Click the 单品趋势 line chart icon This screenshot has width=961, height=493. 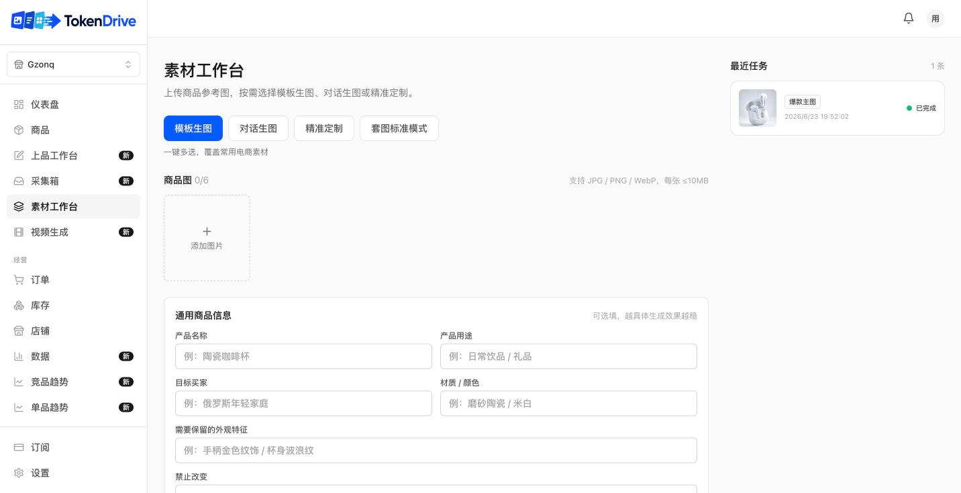19,408
